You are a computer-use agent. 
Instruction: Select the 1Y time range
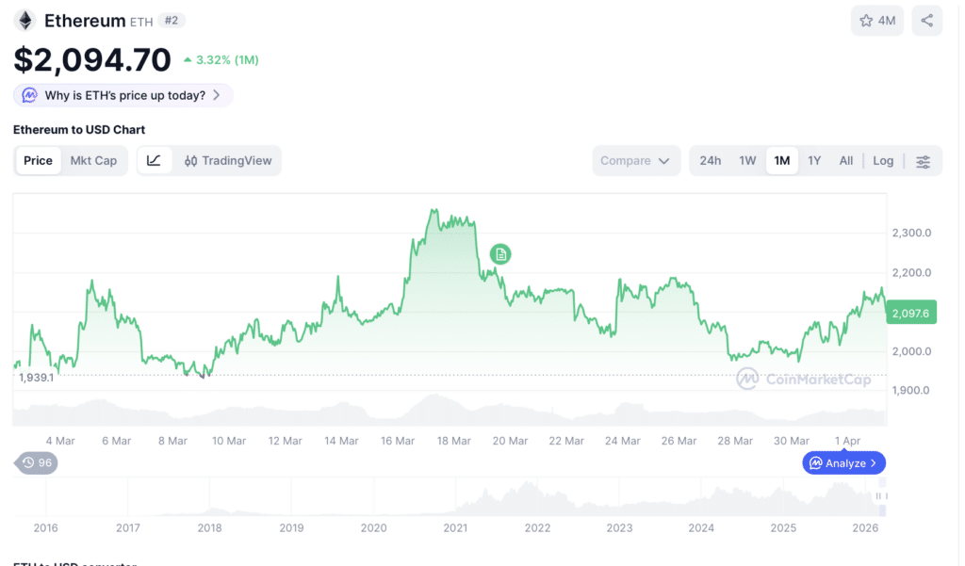[x=814, y=161]
